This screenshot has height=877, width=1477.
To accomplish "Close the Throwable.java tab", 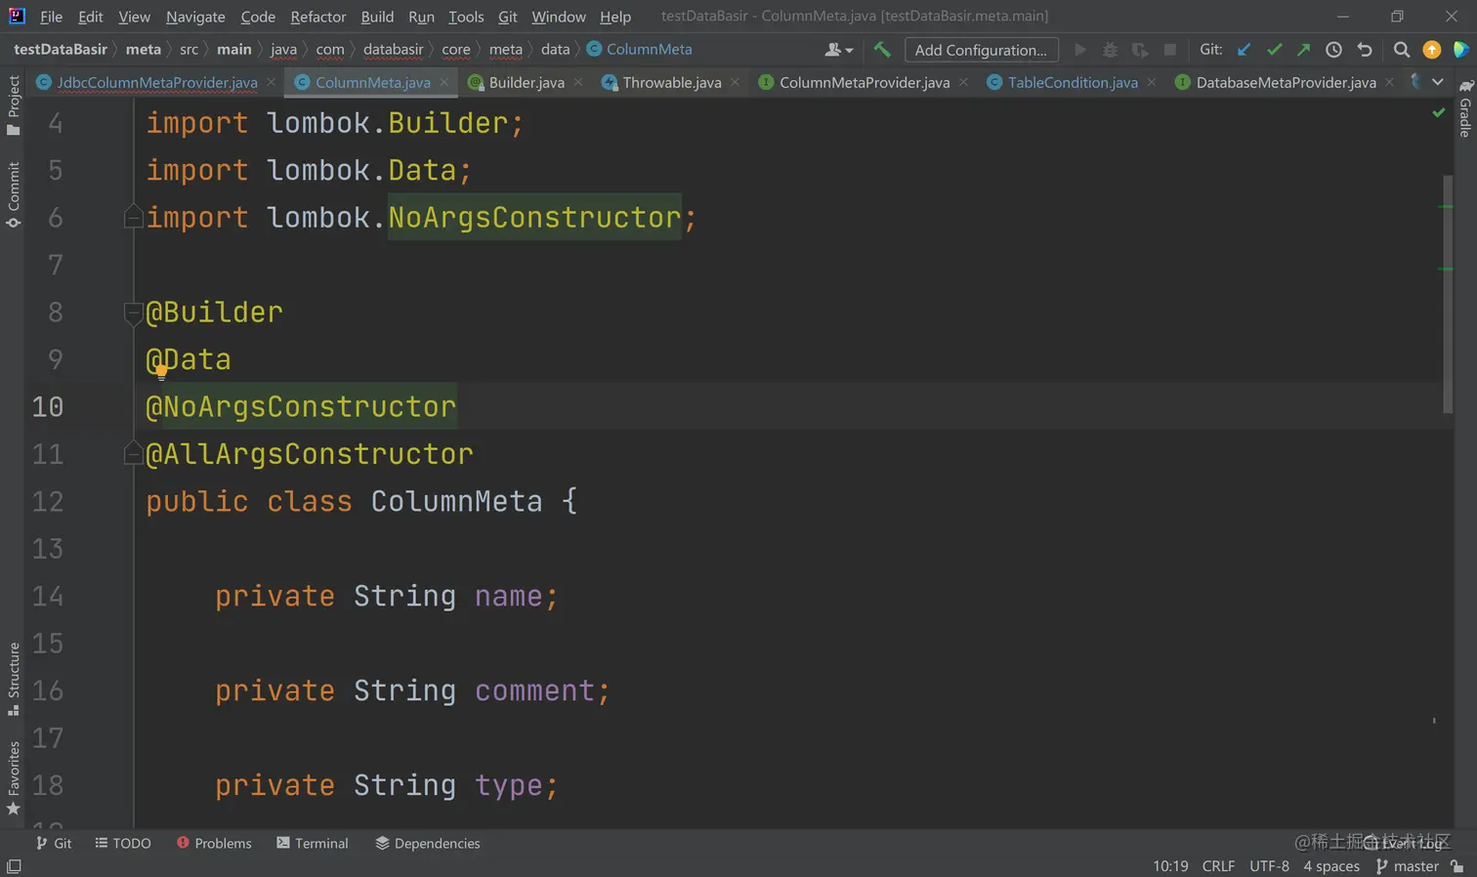I will click(x=735, y=82).
